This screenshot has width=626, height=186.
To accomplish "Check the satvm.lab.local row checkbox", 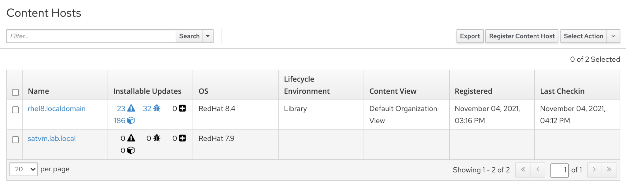I will pyautogui.click(x=15, y=140).
